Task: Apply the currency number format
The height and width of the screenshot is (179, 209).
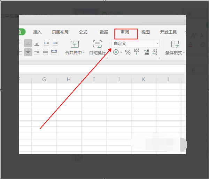Action: coord(116,52)
